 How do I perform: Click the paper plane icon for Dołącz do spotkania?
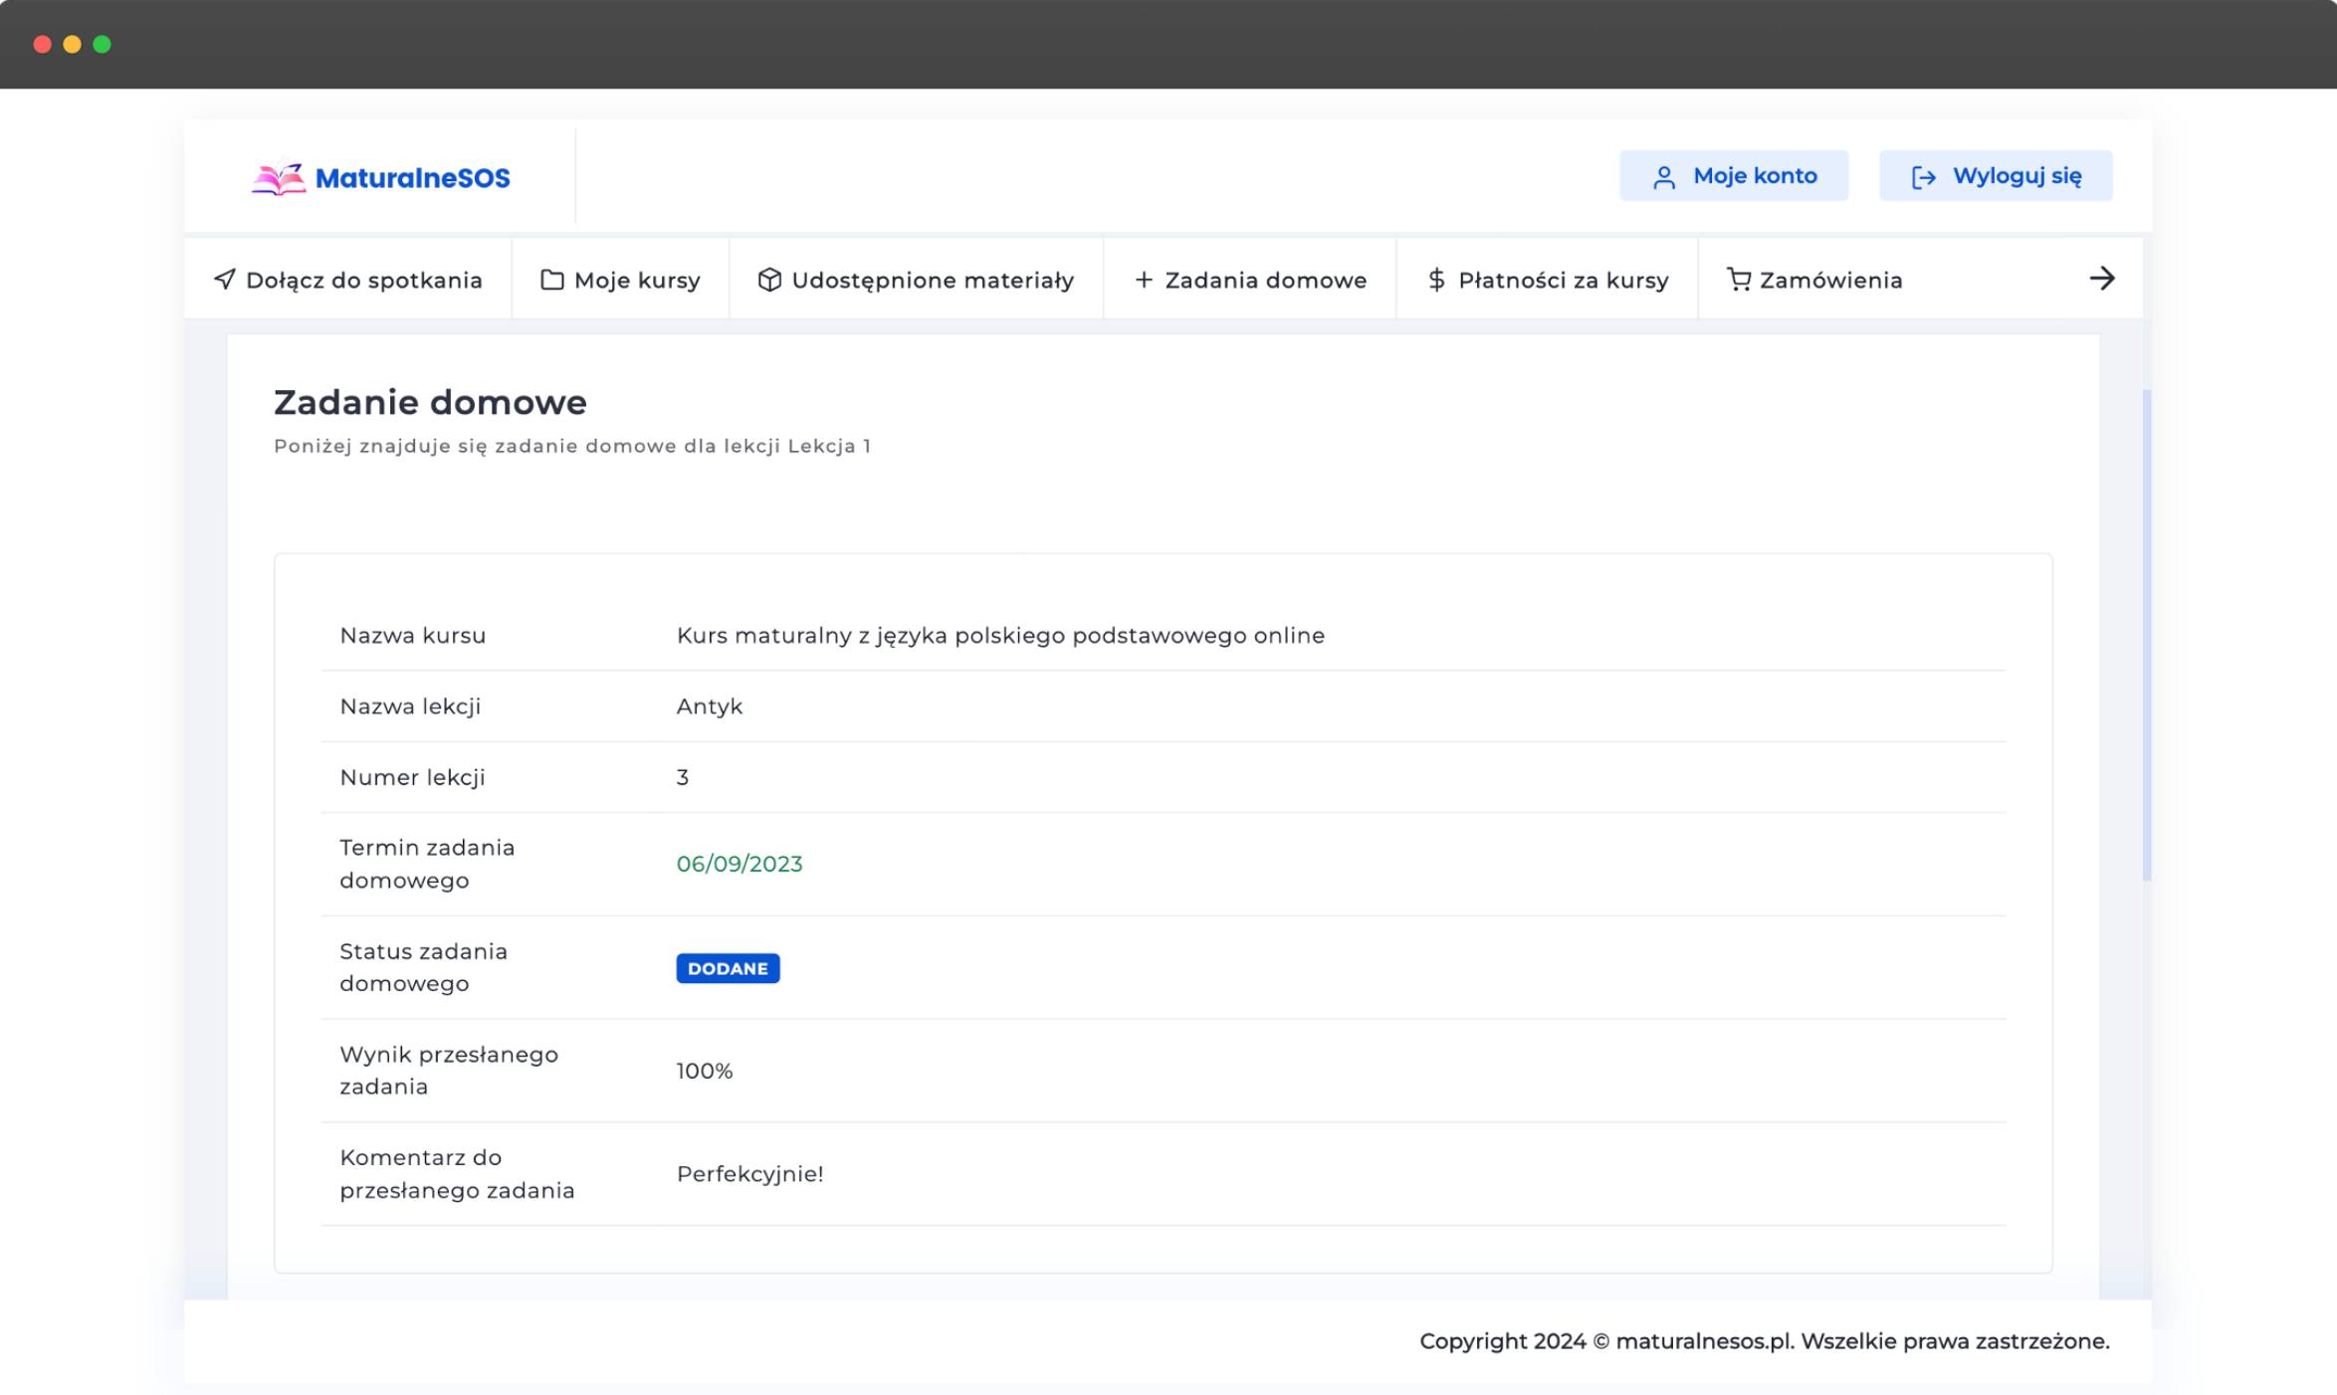pyautogui.click(x=225, y=280)
